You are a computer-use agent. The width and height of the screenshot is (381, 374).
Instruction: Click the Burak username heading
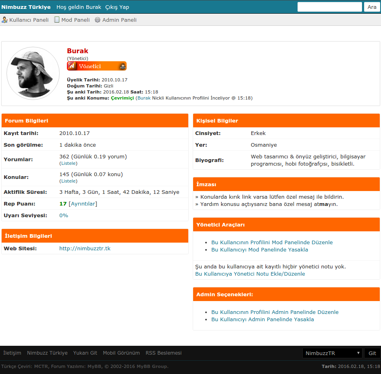click(x=77, y=51)
